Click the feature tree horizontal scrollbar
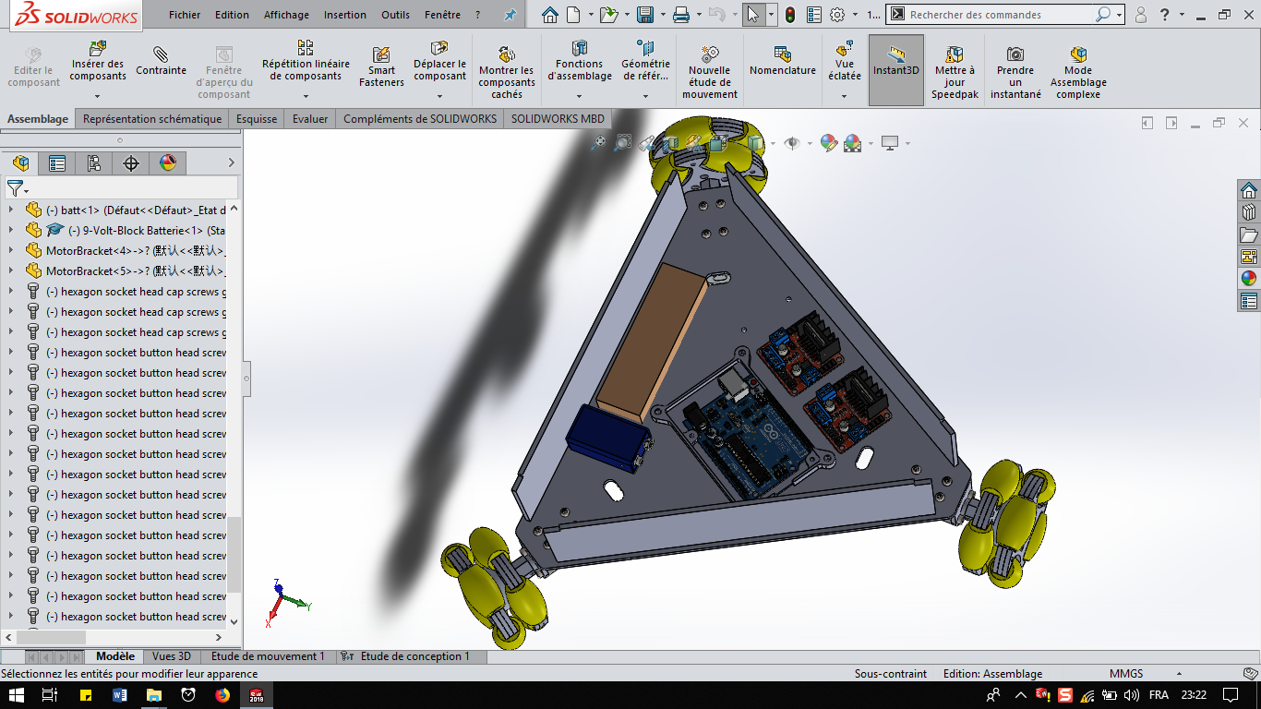The image size is (1261, 709). point(52,637)
